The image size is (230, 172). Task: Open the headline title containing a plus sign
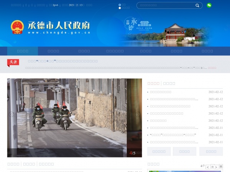pos(63,61)
